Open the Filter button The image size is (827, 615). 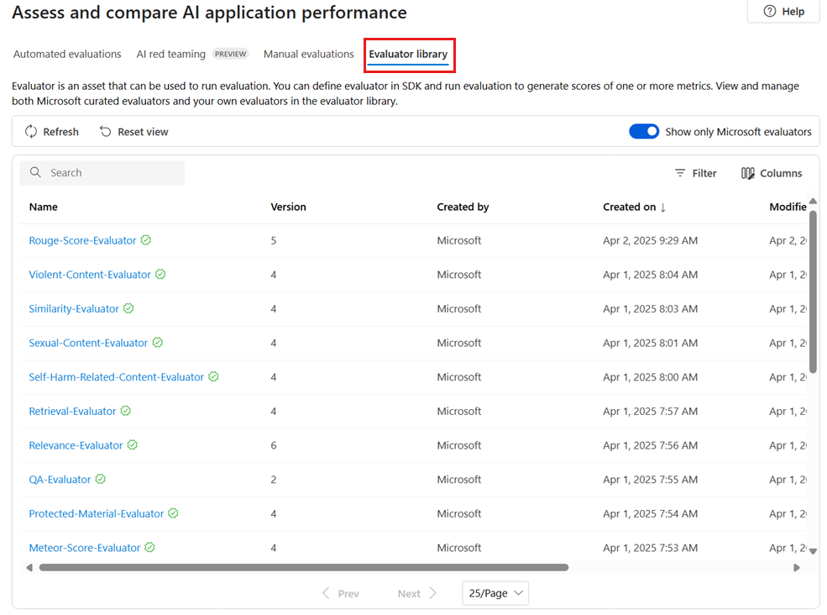pyautogui.click(x=696, y=173)
